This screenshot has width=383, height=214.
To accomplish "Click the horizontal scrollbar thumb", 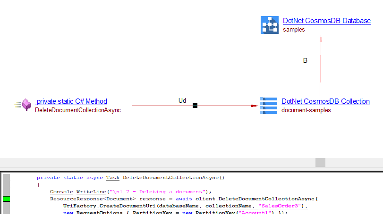I will [320, 162].
